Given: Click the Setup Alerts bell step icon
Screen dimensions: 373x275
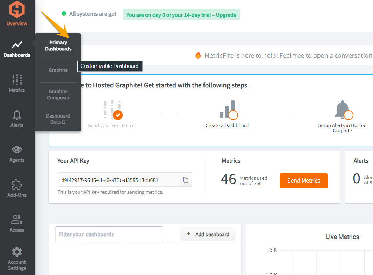Looking at the screenshot, I should 344,110.
